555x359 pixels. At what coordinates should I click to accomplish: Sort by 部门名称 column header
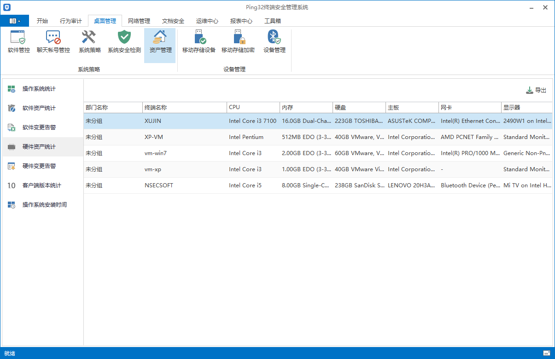click(x=113, y=107)
